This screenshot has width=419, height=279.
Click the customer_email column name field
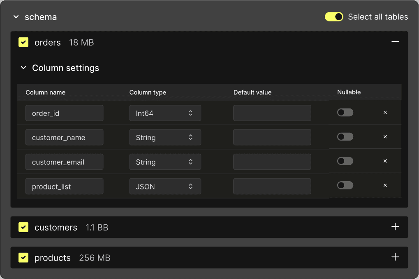coord(64,162)
